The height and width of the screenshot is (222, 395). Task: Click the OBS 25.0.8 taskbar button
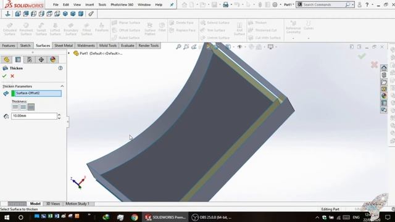(212, 217)
